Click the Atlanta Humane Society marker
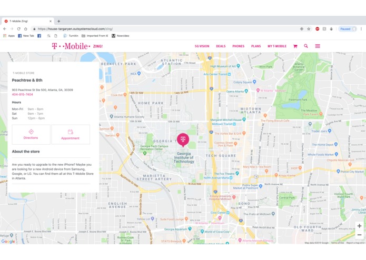This screenshot has height=260, width=366. 112,116
